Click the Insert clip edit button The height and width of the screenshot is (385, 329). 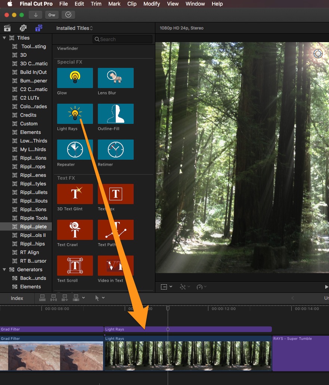pos(53,298)
